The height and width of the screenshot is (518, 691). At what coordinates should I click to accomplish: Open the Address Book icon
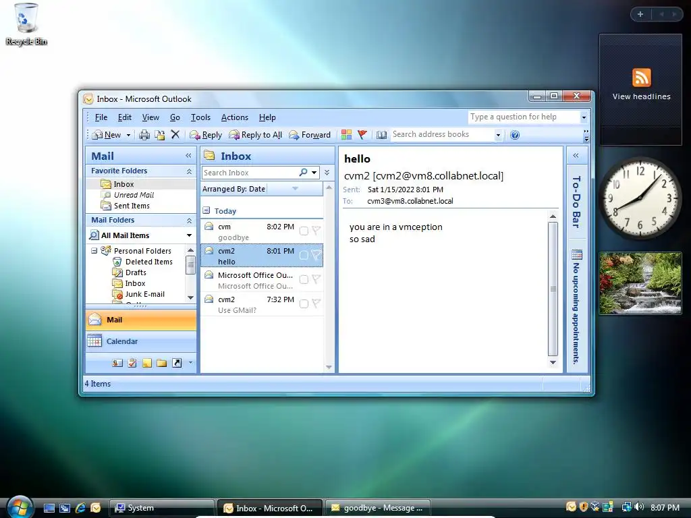(x=382, y=135)
